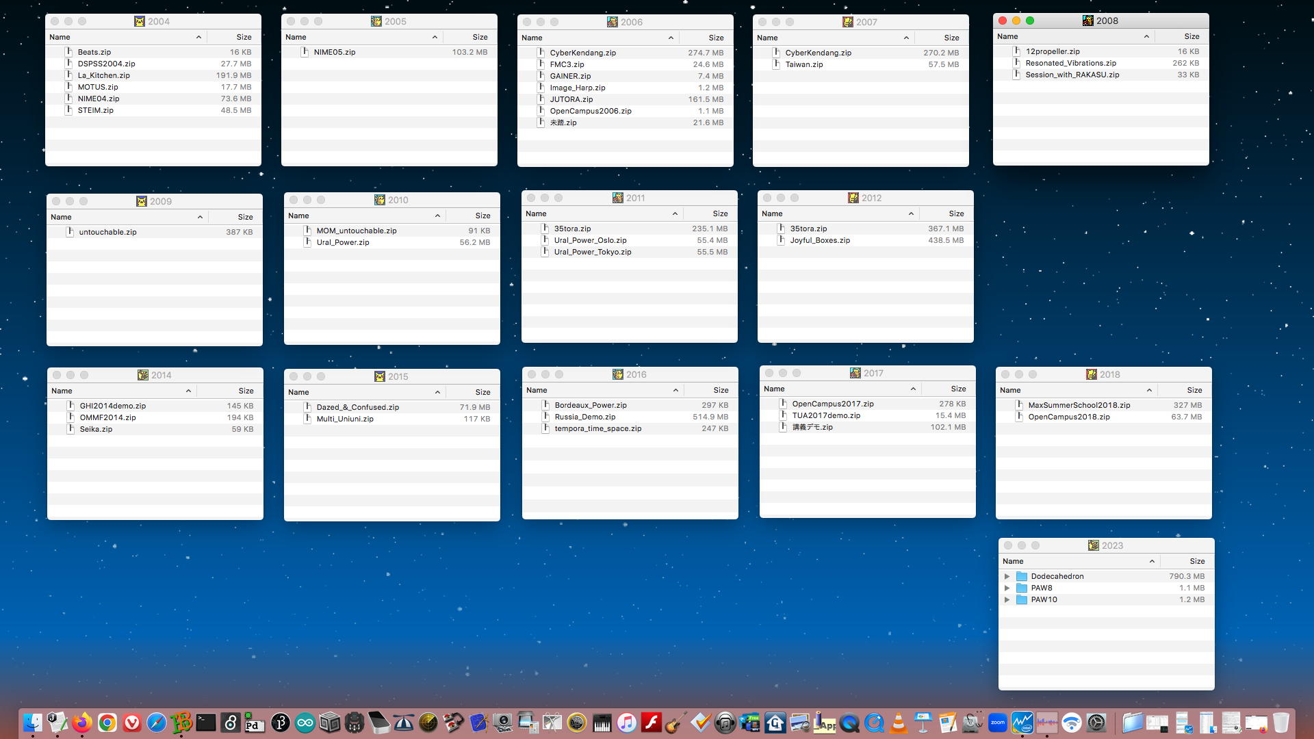
Task: Open the Vivaldi browser dock icon
Action: point(132,723)
